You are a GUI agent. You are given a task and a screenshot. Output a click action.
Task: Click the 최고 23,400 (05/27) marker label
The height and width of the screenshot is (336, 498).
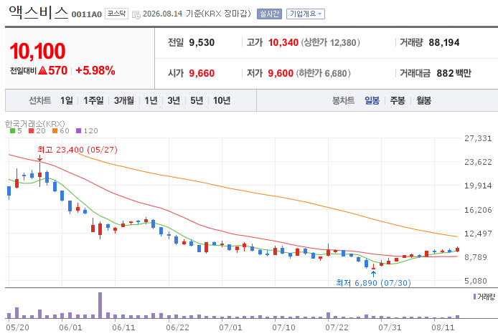click(x=77, y=150)
